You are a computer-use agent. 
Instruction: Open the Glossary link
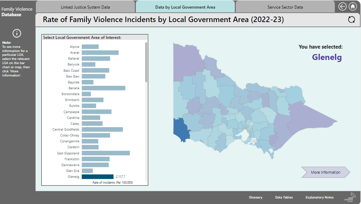point(255,197)
